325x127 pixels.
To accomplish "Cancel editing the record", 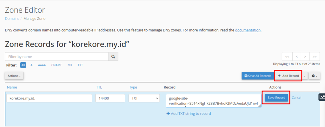I will coord(296,98).
